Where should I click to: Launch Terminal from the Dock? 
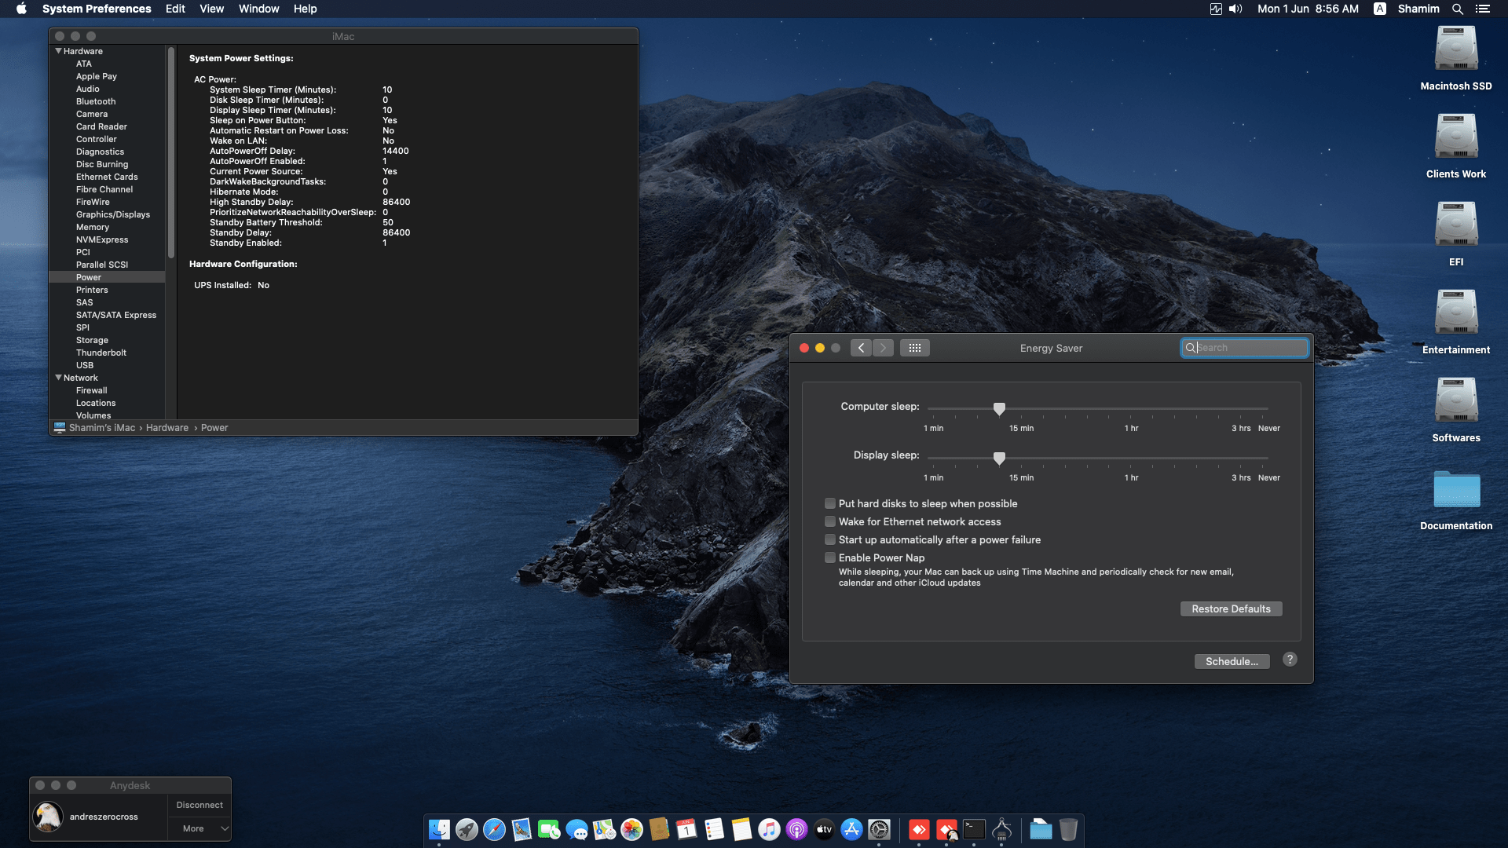tap(974, 829)
